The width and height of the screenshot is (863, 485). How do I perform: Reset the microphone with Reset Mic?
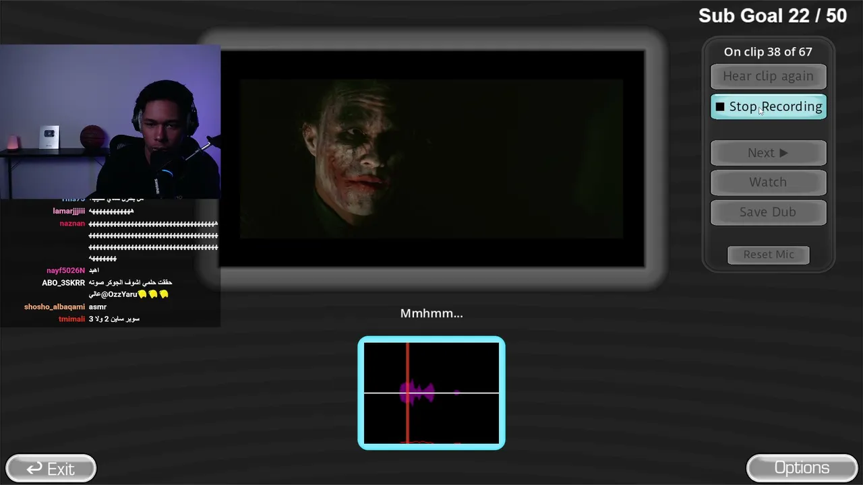[769, 255]
